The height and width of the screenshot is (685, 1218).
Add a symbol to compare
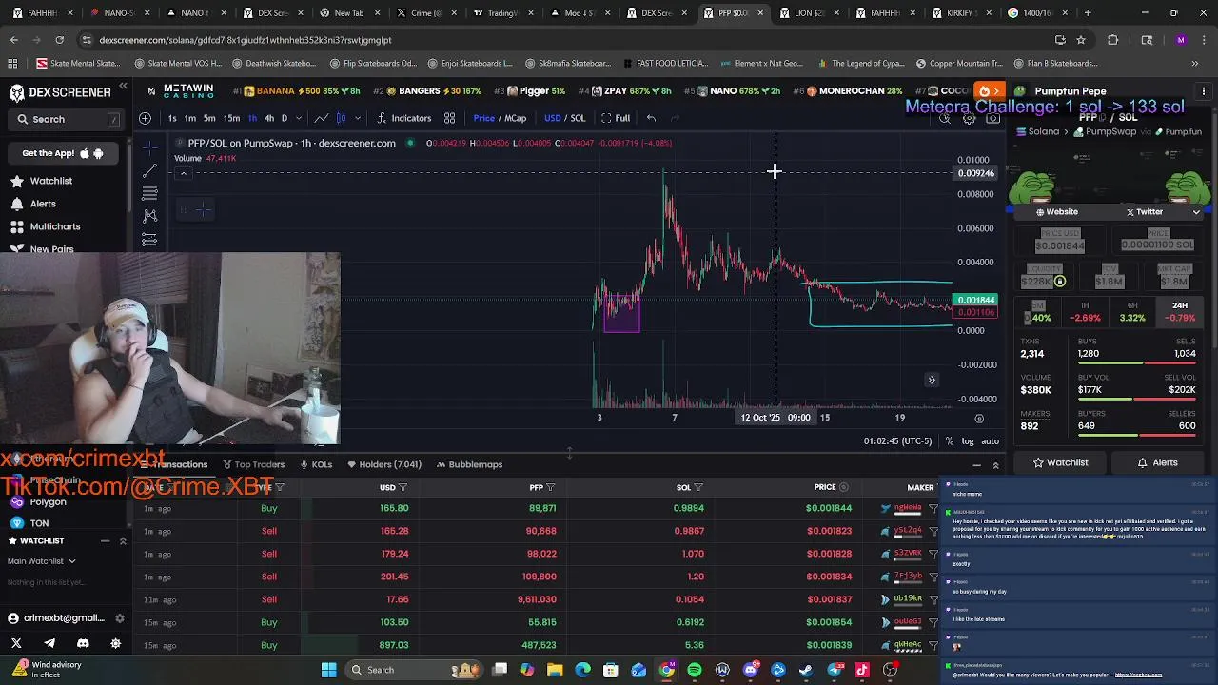pos(145,118)
